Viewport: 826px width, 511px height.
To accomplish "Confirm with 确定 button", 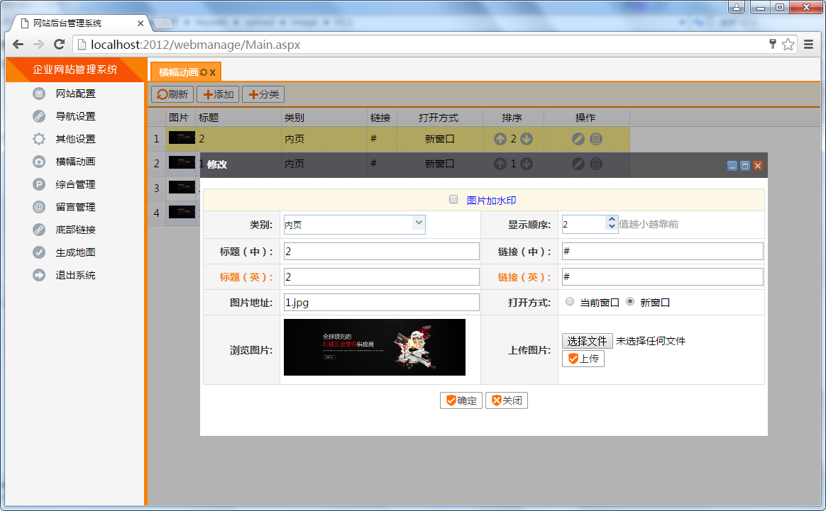I will coord(461,400).
